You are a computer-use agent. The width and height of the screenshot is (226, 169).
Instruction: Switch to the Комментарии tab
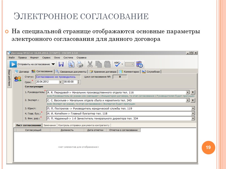[x=129, y=72]
